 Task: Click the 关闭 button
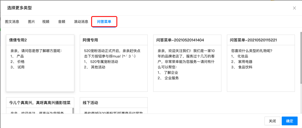pos(272,121)
